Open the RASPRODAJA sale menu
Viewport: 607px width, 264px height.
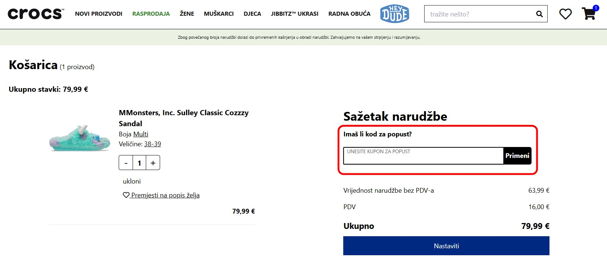coord(151,14)
